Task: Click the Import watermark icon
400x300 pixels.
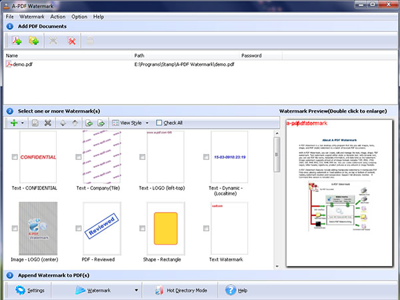Action: click(89, 123)
